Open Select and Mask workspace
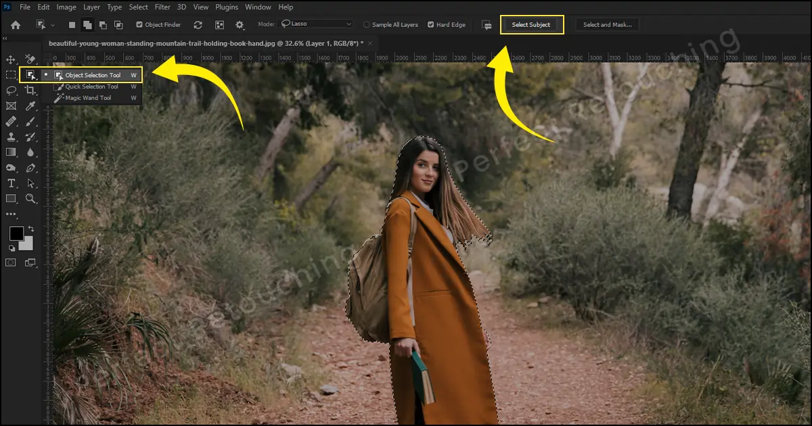This screenshot has height=426, width=812. point(607,25)
